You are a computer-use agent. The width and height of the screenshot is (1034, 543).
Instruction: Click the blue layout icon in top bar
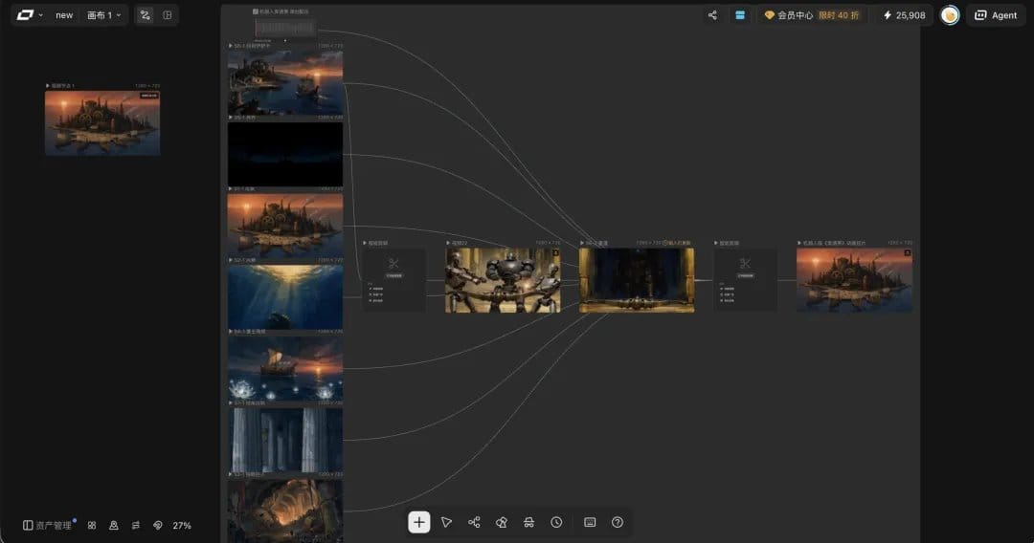[x=740, y=15]
